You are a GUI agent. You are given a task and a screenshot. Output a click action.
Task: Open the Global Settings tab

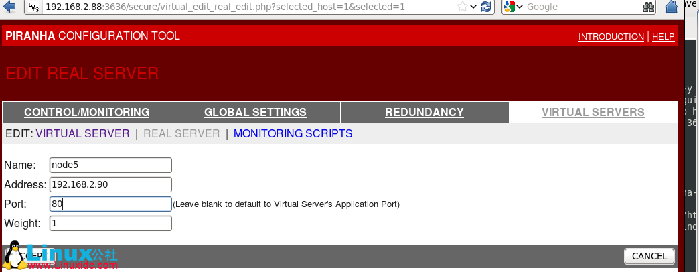point(255,112)
